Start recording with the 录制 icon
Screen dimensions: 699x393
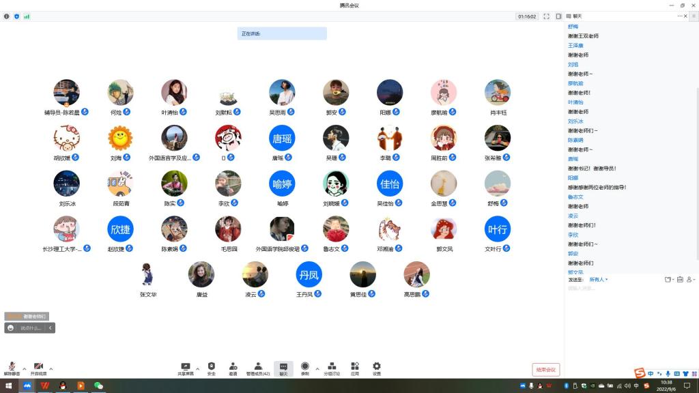tap(305, 368)
